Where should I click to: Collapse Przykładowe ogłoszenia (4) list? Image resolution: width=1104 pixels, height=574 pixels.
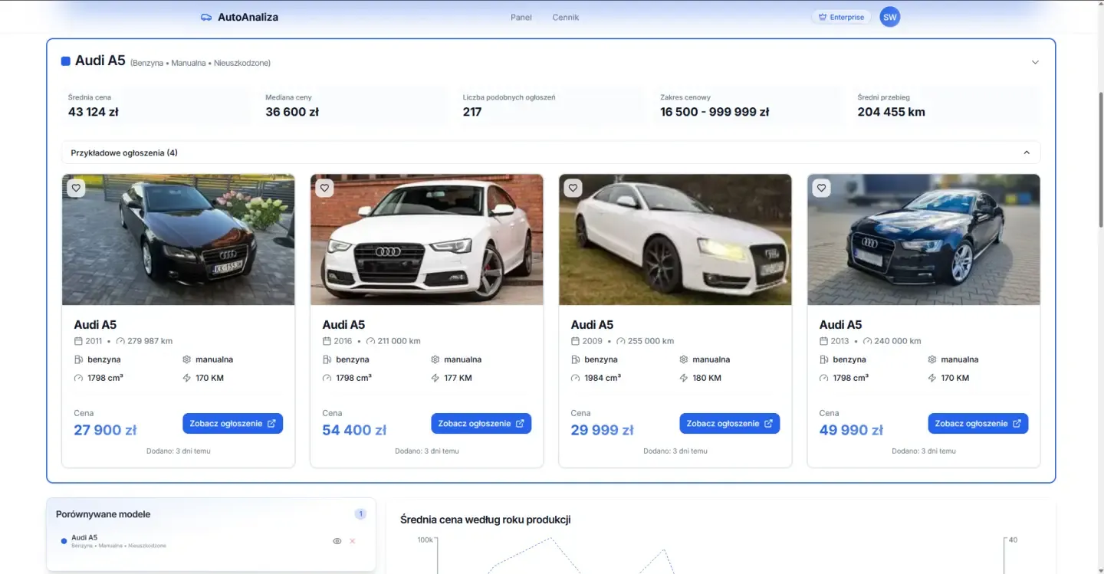point(1027,153)
